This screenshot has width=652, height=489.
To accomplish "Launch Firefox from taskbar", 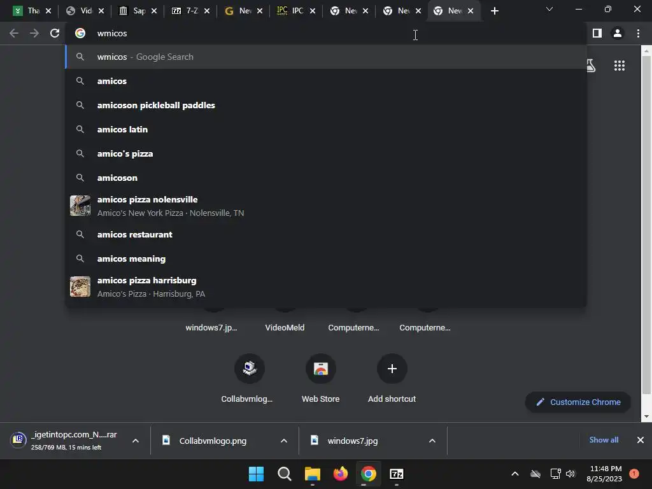I will click(x=341, y=474).
